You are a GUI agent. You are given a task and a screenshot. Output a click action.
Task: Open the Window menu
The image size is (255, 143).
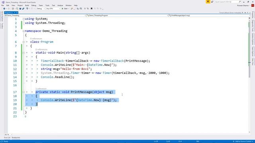tap(69, 5)
